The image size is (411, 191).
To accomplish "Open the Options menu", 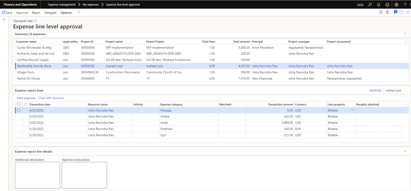I will (66, 13).
